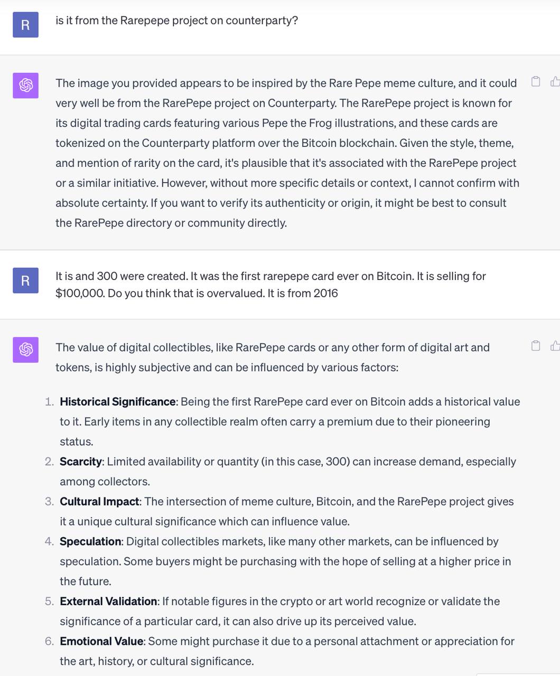Copy the first ChatGPT response about RarePepe
Screen dimensions: 560x676
click(x=536, y=81)
